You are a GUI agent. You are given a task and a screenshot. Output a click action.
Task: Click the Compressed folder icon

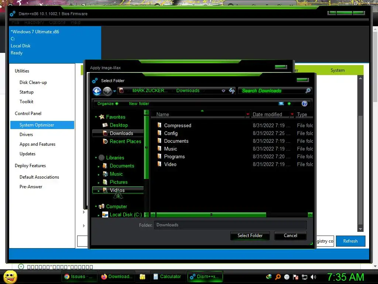pos(159,125)
